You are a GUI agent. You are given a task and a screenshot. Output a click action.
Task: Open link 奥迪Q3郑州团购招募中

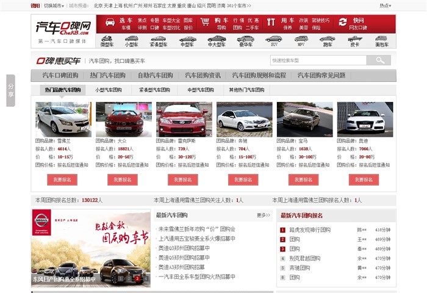click(184, 248)
